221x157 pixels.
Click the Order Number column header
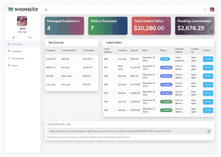tap(108, 50)
